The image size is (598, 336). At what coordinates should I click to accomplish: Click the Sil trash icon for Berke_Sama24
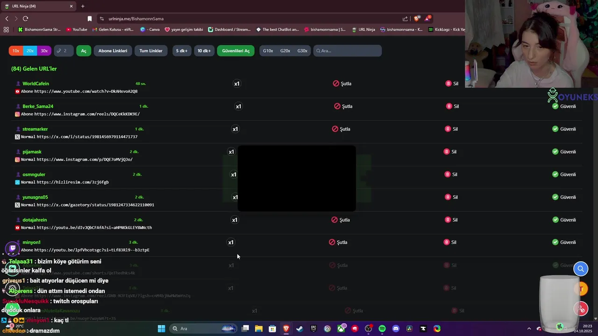449,106
